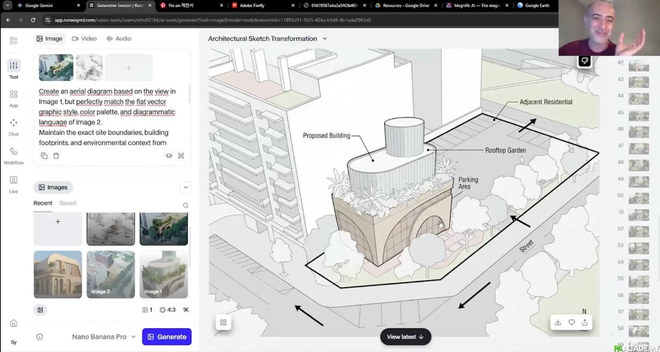Delete the prompt using trash icon
This screenshot has height=352, width=660.
click(56, 156)
